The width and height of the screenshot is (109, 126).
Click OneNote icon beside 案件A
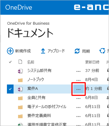(x=20, y=89)
